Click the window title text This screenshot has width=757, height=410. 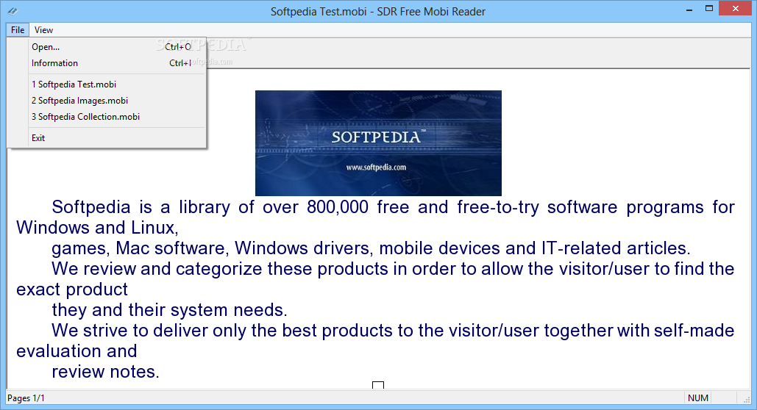378,12
